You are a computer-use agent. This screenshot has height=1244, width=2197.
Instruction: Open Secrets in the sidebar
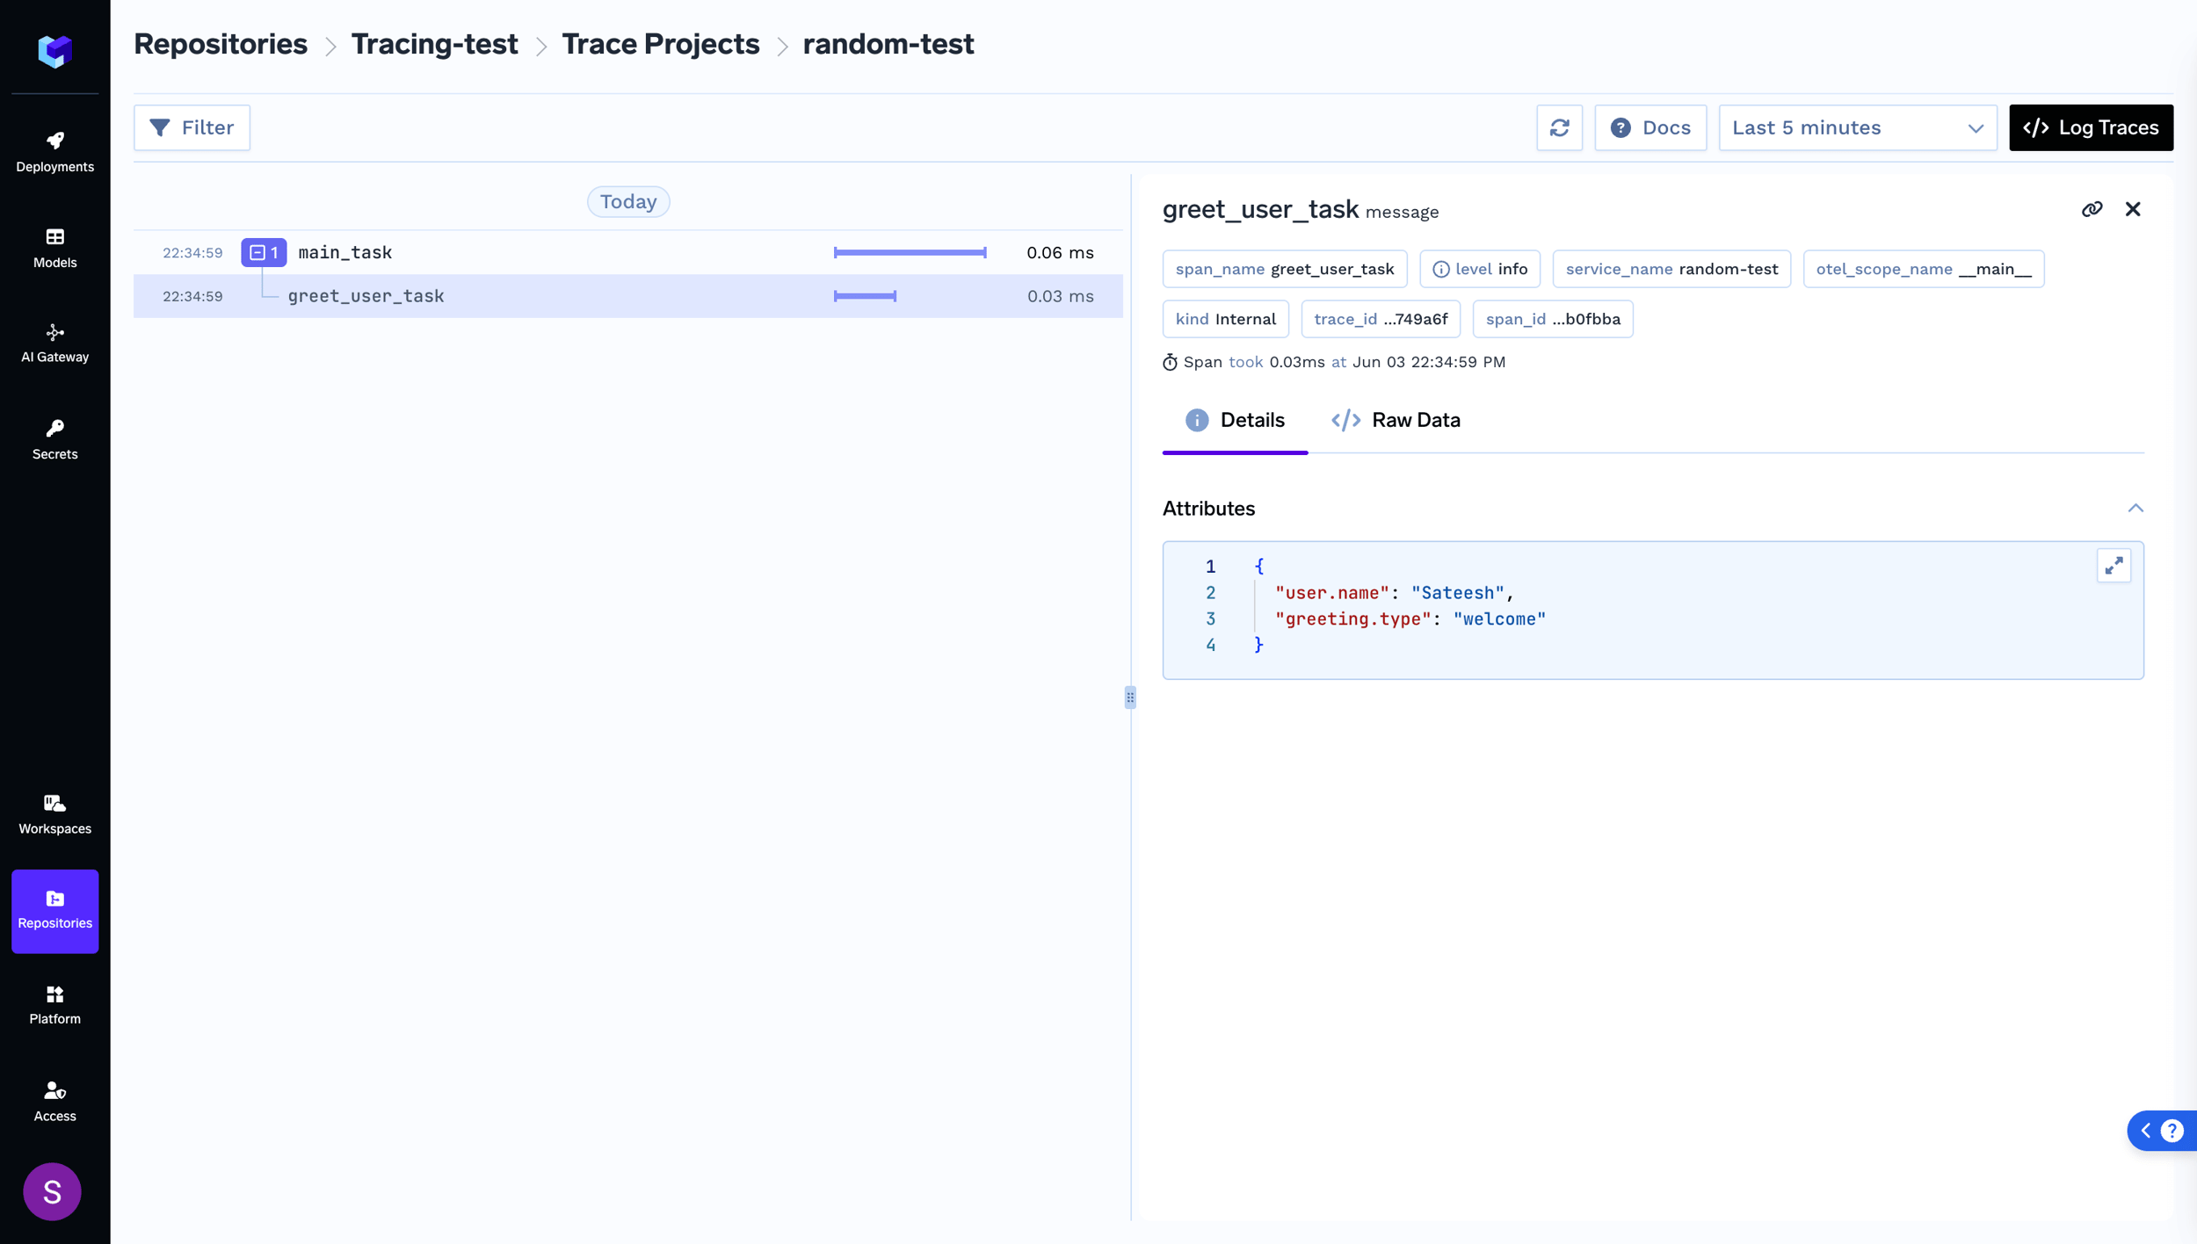[54, 440]
